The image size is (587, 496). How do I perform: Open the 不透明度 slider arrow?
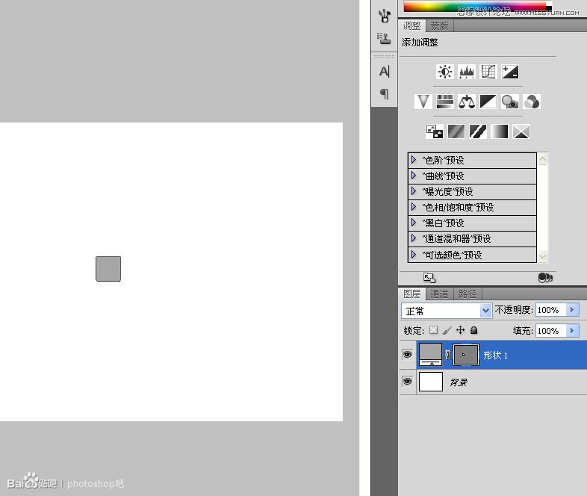572,309
